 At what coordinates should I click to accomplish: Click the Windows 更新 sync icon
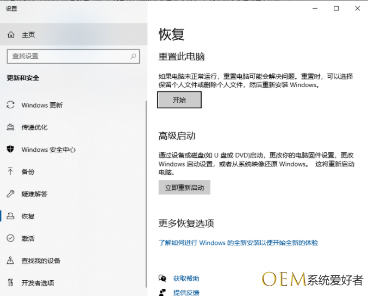click(10, 105)
